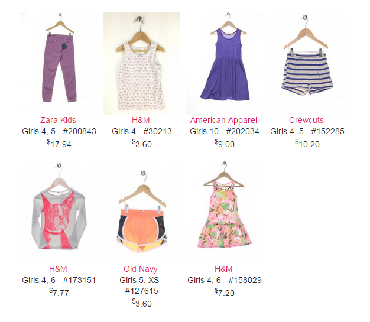Click H&M link above item #158029

tap(223, 269)
